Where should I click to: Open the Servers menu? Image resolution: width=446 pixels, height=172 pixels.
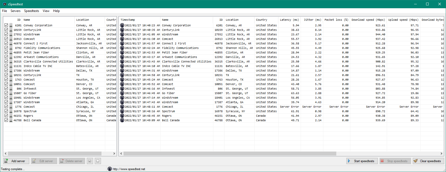[x=15, y=11]
